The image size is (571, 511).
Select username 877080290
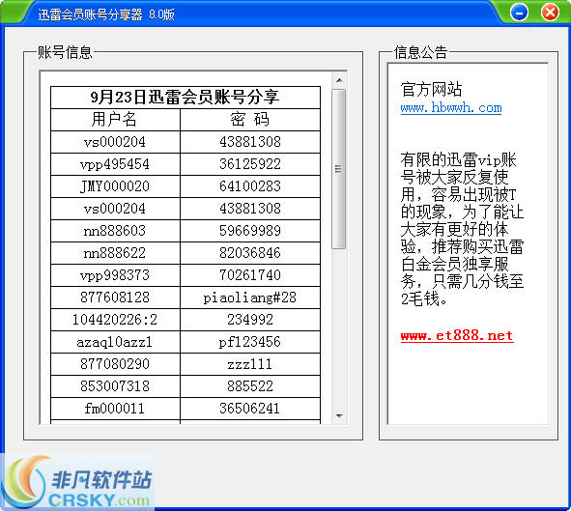click(114, 364)
